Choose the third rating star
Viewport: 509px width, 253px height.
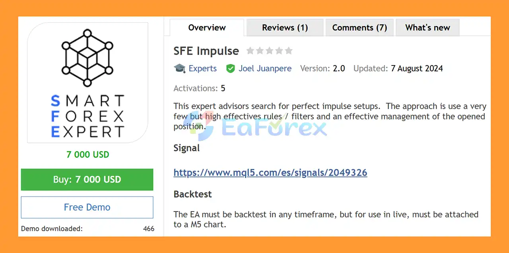pos(269,51)
